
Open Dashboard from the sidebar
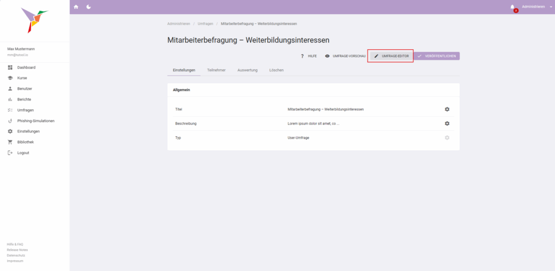pos(26,68)
